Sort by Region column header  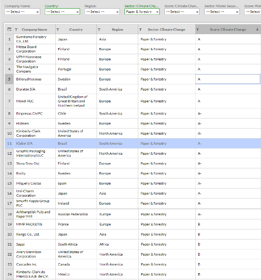[117, 29]
